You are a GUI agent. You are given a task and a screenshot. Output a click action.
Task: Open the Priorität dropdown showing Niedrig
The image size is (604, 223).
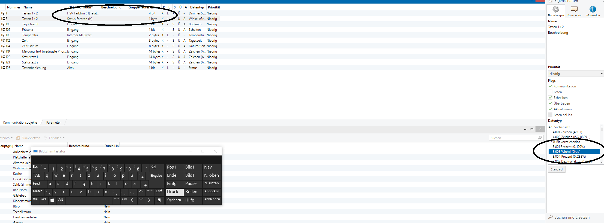point(576,74)
